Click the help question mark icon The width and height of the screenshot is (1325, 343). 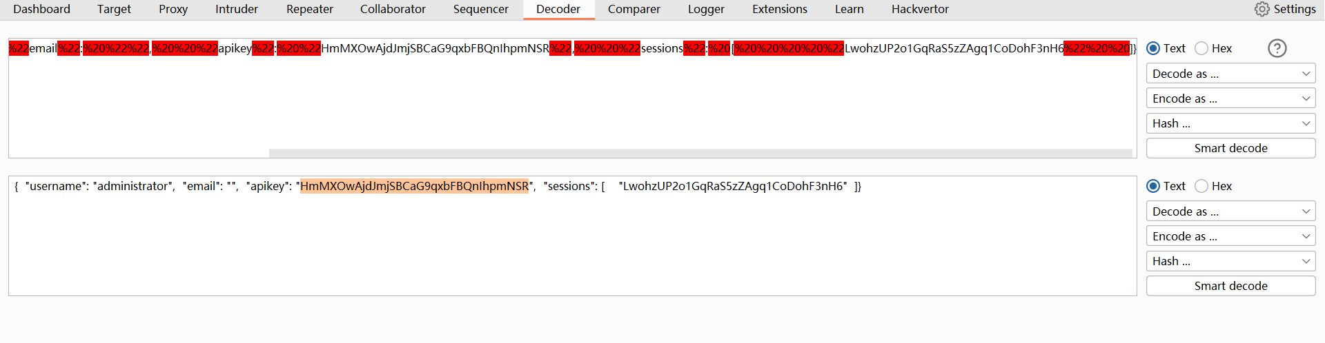tap(1277, 48)
